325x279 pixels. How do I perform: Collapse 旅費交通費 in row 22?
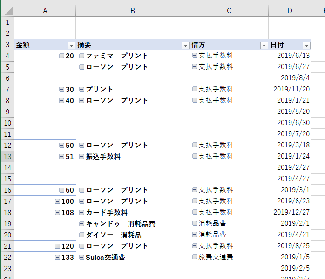[195, 258]
